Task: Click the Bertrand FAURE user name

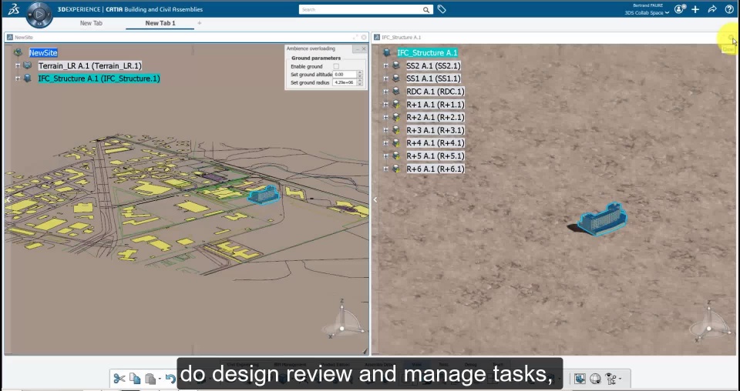Action: coord(648,5)
